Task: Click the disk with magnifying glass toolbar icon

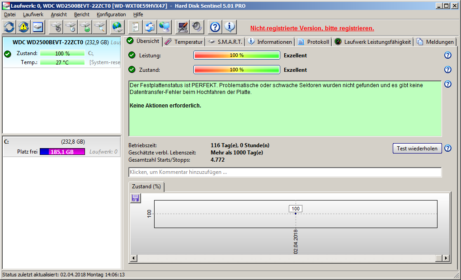Action: click(x=100, y=27)
